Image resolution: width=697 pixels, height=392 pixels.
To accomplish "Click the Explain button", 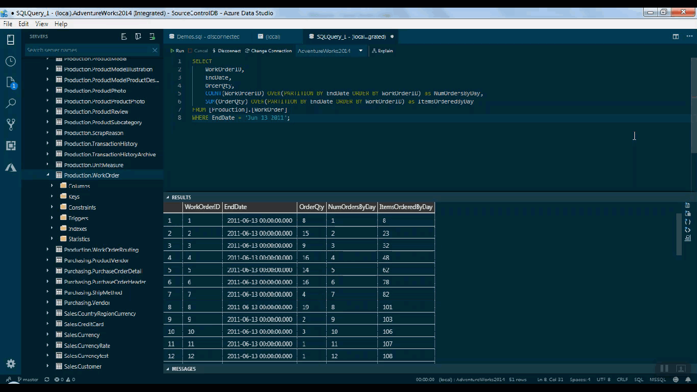I will [x=382, y=51].
